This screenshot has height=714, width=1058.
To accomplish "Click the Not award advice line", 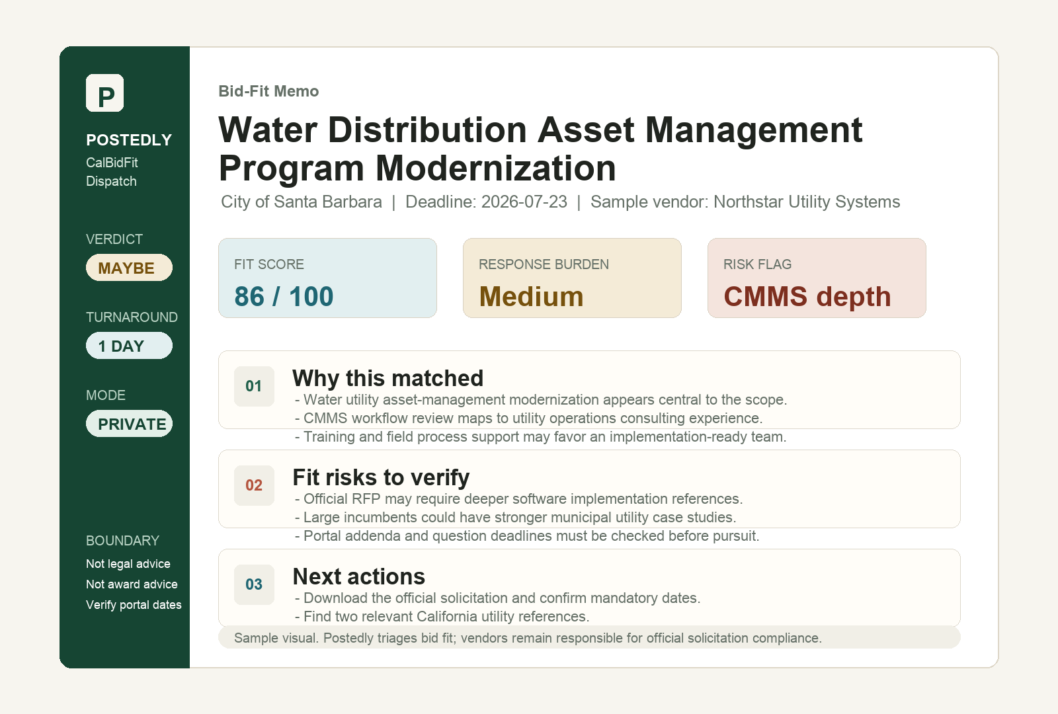I will coord(132,584).
